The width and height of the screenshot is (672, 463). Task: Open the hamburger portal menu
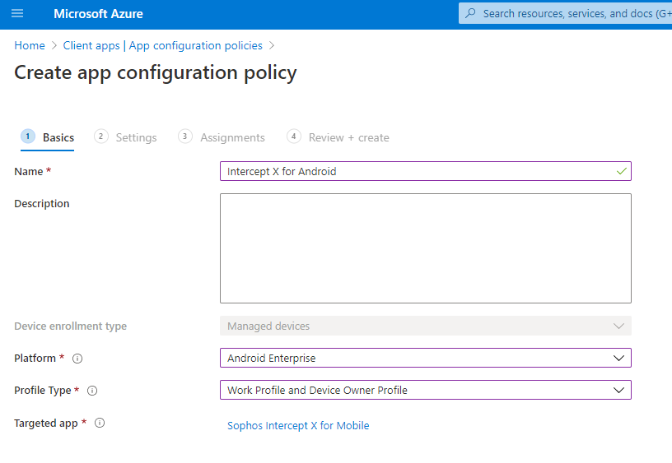tap(17, 14)
